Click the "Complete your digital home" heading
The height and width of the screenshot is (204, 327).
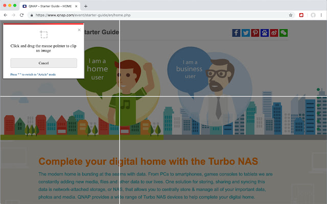click(x=148, y=161)
